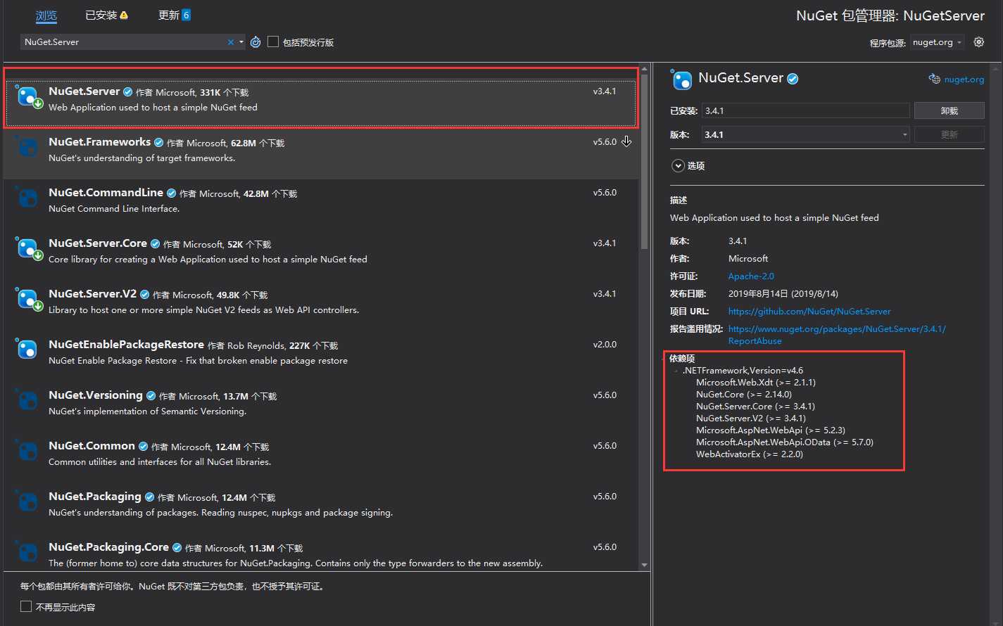Click the NuGet.Server.Core (>= 3.4.1) dependency
The image size is (1003, 626).
point(756,407)
